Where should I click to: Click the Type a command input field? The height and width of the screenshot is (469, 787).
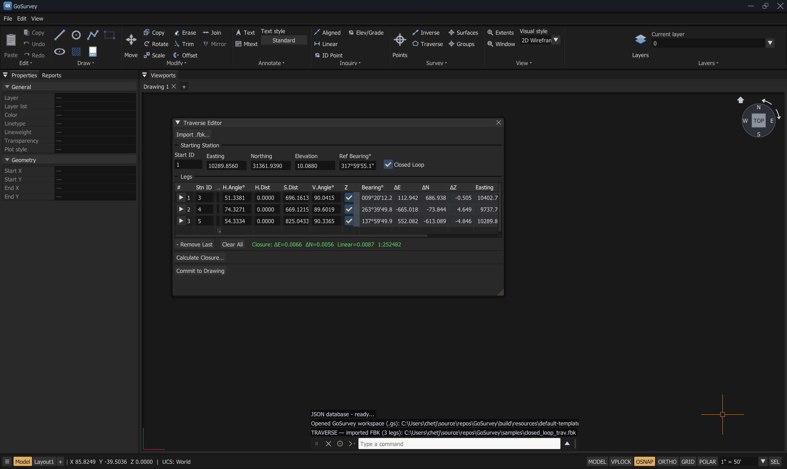[459, 444]
